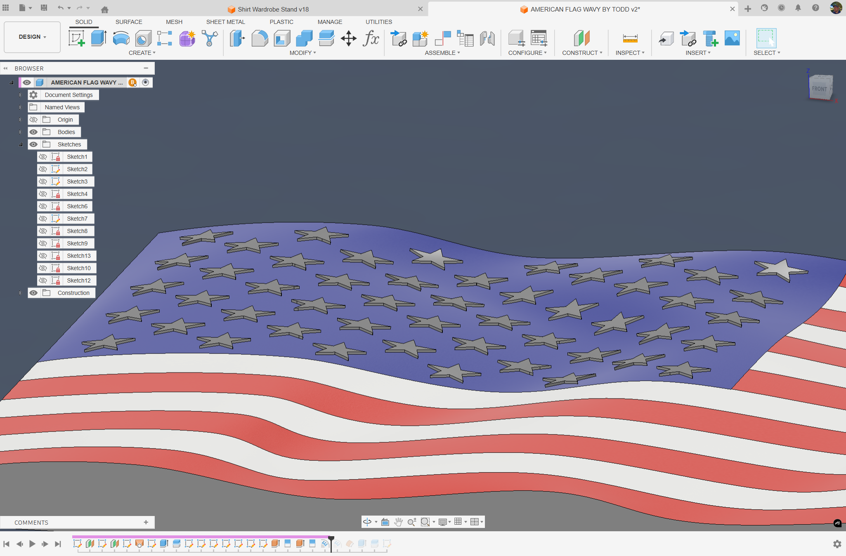The image size is (846, 556).
Task: Expand Document Settings node
Action: click(x=20, y=95)
